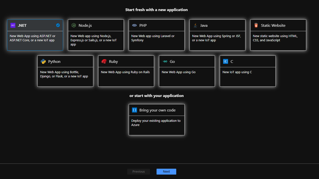Click 'or start with your application' heading
Screen dimensions: 319x179
[156, 96]
